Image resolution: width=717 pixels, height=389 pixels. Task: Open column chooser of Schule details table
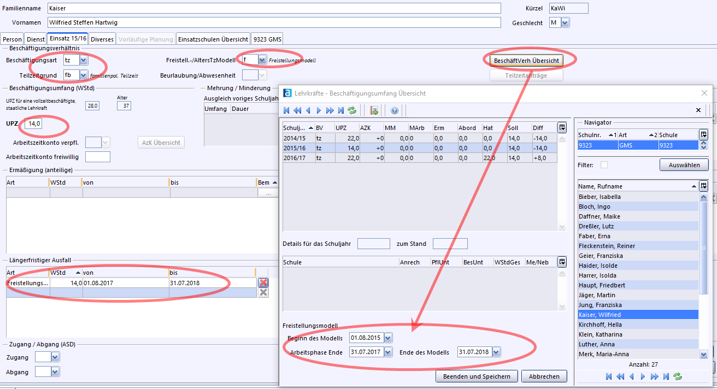pos(562,262)
